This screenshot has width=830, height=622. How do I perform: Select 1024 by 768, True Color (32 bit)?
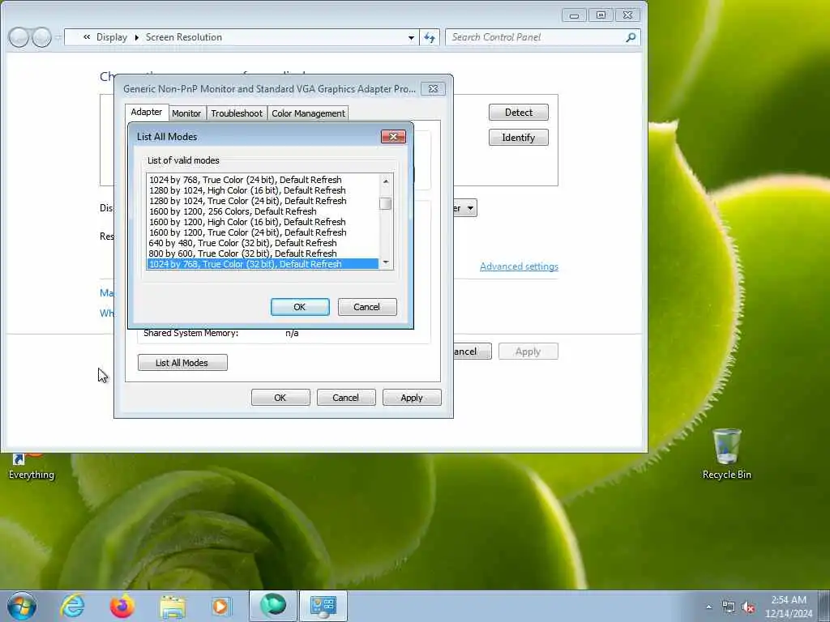pos(263,264)
